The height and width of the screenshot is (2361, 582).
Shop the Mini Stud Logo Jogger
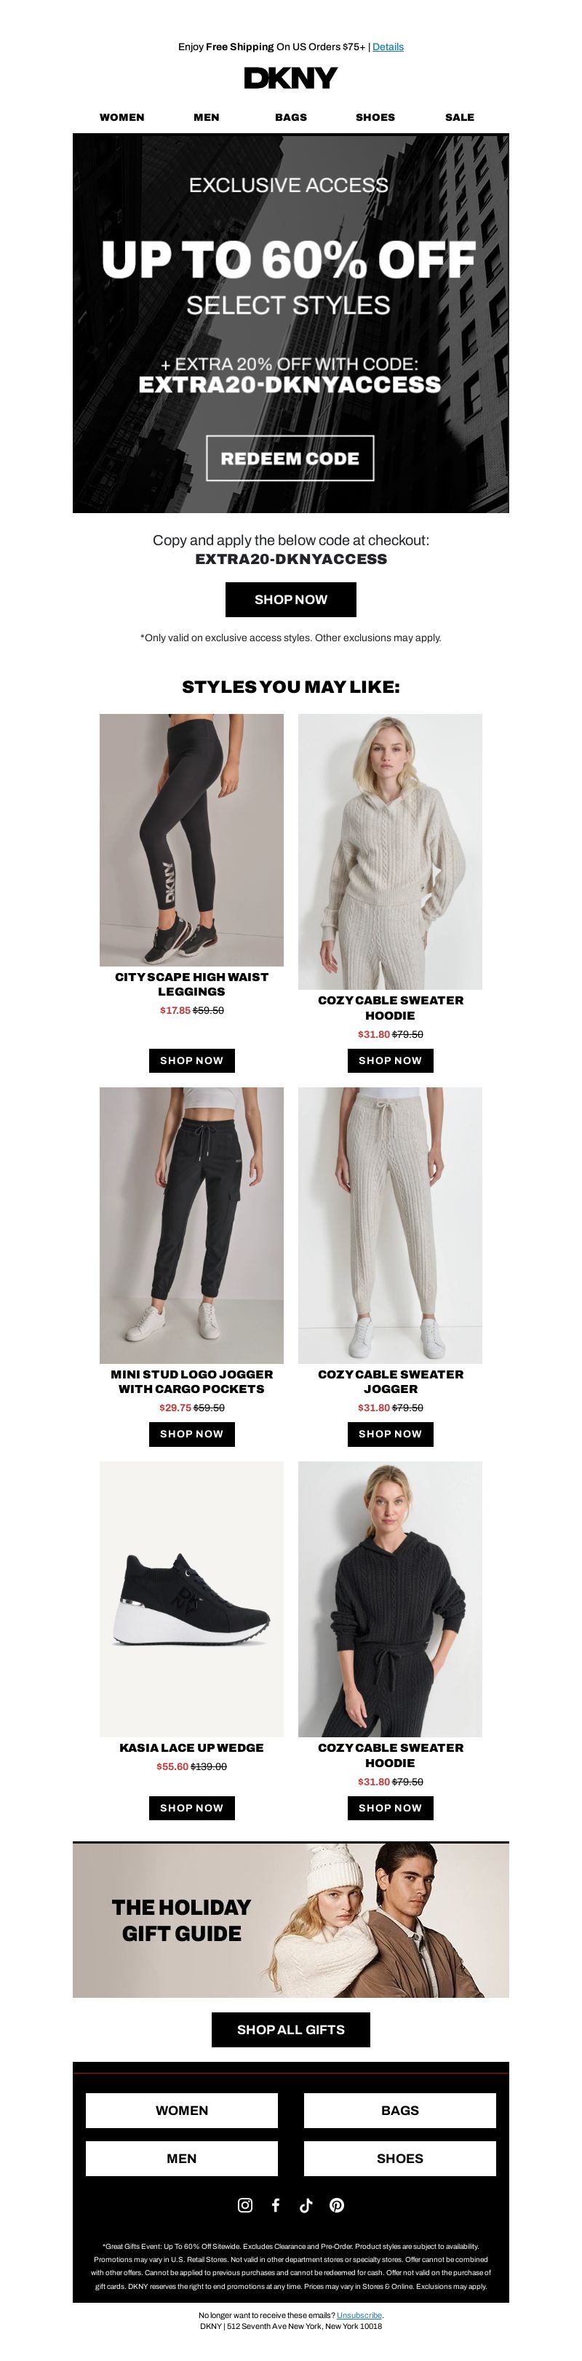click(191, 1432)
